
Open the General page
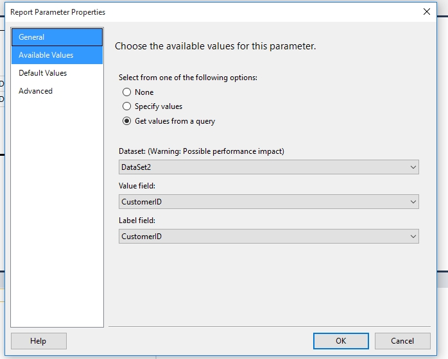tap(56, 37)
